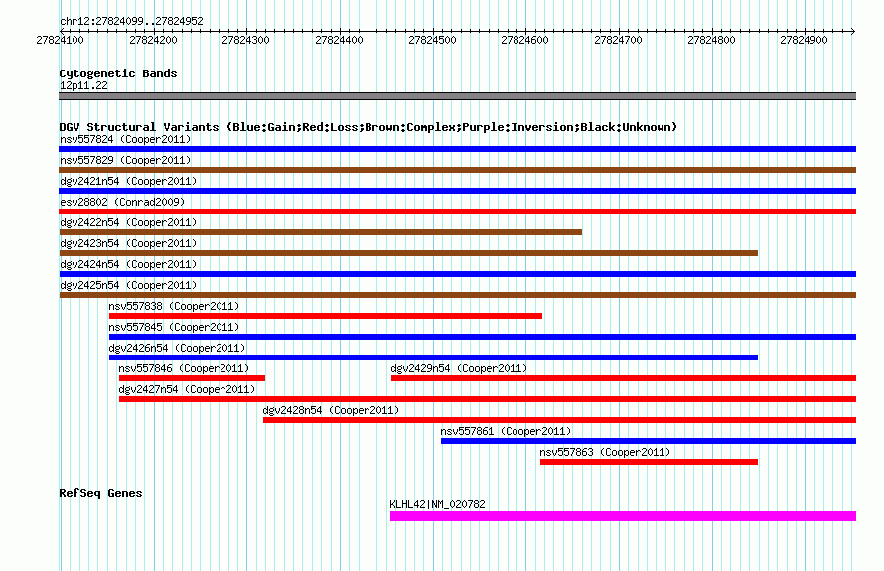Click the nsv557829 brown complex variant bar
Viewport: 884px width, 571px height.
(457, 170)
